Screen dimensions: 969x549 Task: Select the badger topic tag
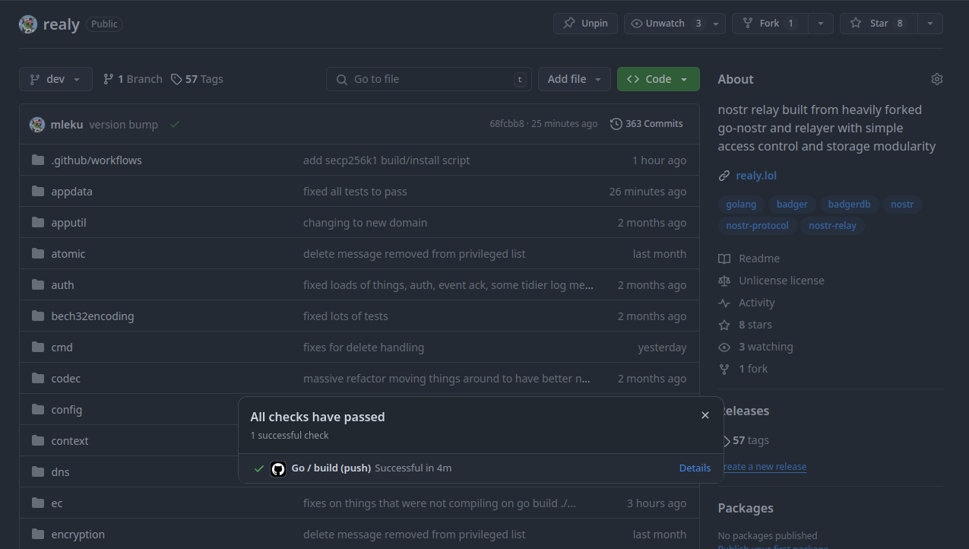(x=792, y=205)
